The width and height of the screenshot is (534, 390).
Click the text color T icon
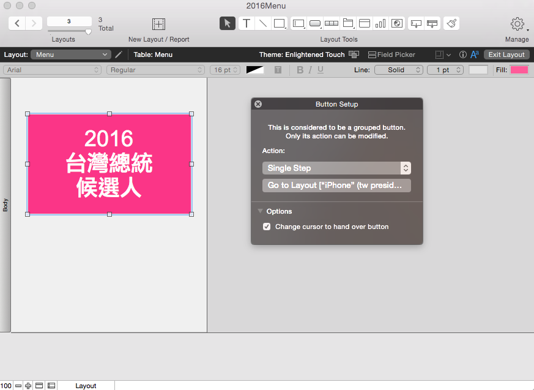pos(278,70)
